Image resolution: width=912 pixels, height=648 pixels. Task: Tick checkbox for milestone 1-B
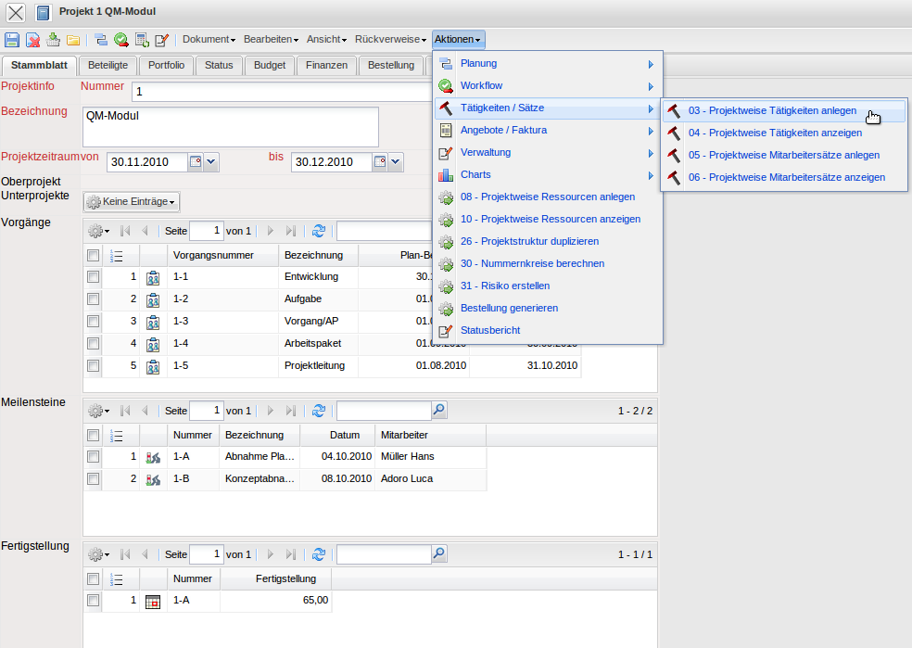[x=93, y=478]
